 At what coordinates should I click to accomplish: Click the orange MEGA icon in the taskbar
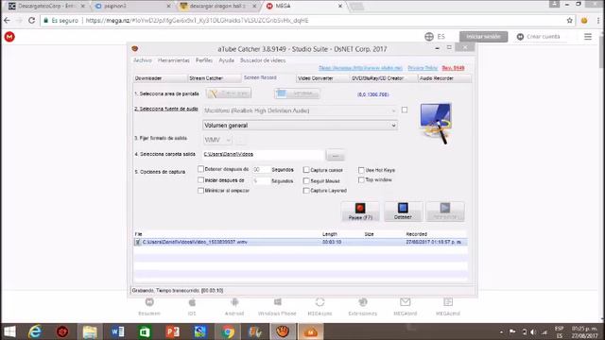[x=310, y=331]
